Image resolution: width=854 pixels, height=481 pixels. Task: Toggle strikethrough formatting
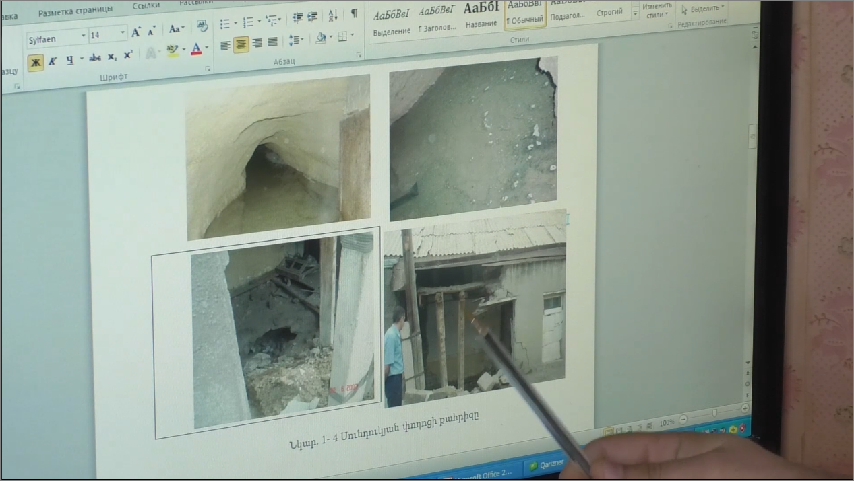pos(95,58)
